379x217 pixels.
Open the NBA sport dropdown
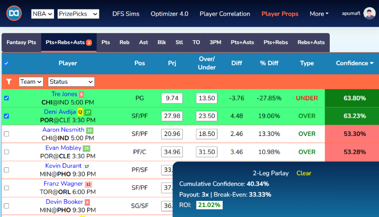[x=43, y=14]
